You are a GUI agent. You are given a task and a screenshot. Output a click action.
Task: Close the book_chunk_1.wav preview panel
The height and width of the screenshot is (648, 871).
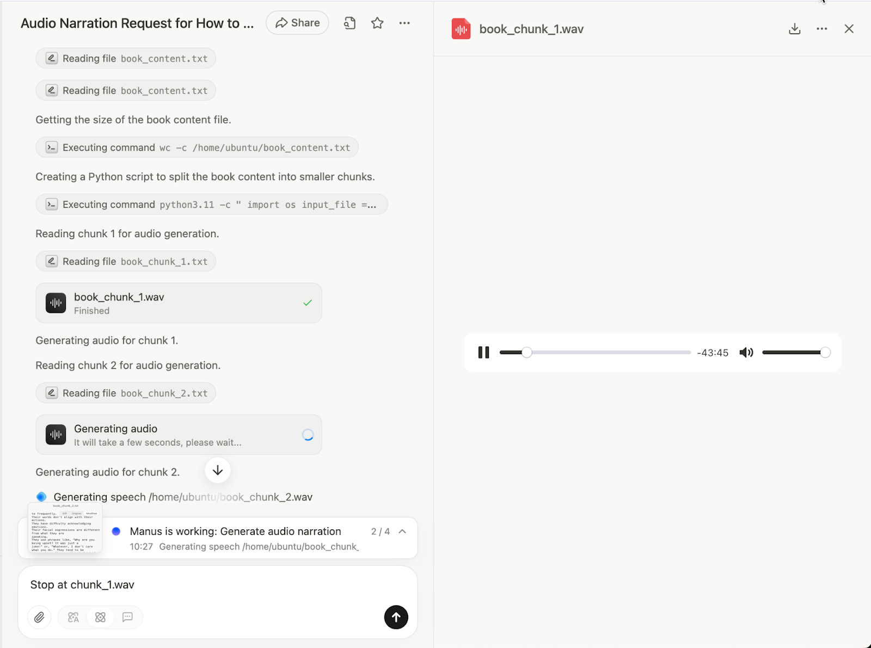click(x=849, y=29)
